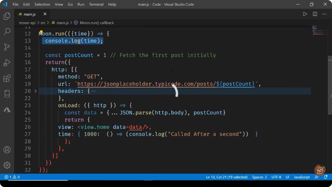Viewport: 332px width, 187px height.
Task: Open the File menu
Action: [15, 4]
